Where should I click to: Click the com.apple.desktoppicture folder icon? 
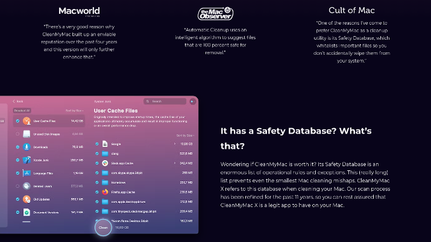[x=105, y=202]
